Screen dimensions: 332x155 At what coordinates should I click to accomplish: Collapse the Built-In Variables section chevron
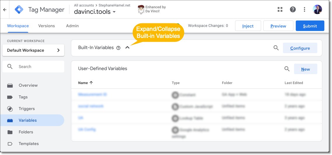click(127, 48)
